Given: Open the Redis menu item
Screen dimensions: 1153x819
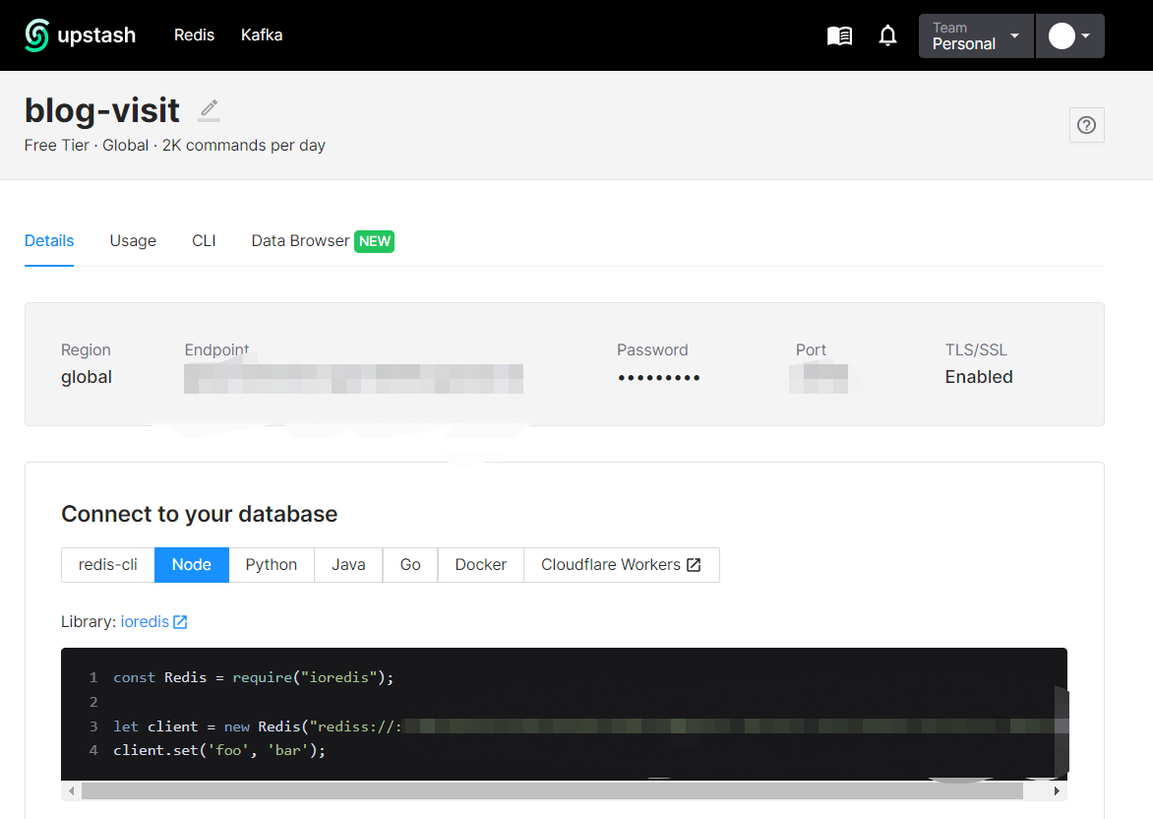Looking at the screenshot, I should [x=194, y=35].
